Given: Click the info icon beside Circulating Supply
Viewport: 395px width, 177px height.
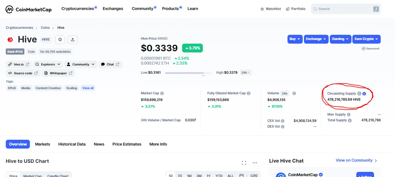Looking at the screenshot, I should coord(359,93).
